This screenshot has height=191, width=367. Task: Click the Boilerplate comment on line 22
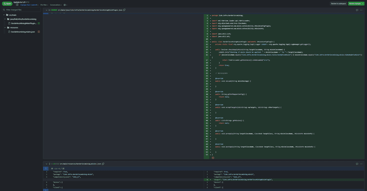click(222, 73)
